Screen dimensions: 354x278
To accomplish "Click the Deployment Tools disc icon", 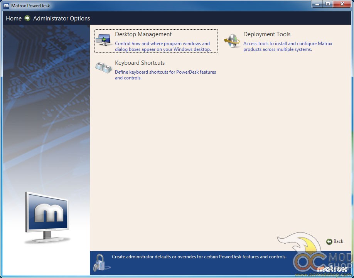I will pos(232,41).
